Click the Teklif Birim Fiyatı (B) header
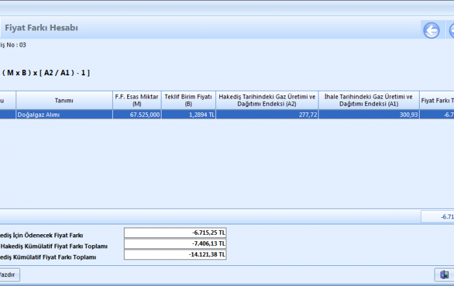This screenshot has width=454, height=286. 188,100
